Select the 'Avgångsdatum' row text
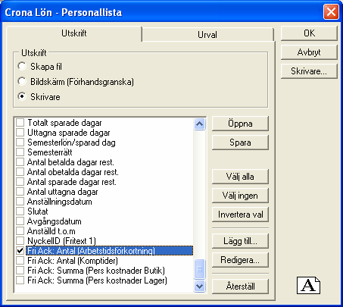Screen dimensions: 343x307 55,221
